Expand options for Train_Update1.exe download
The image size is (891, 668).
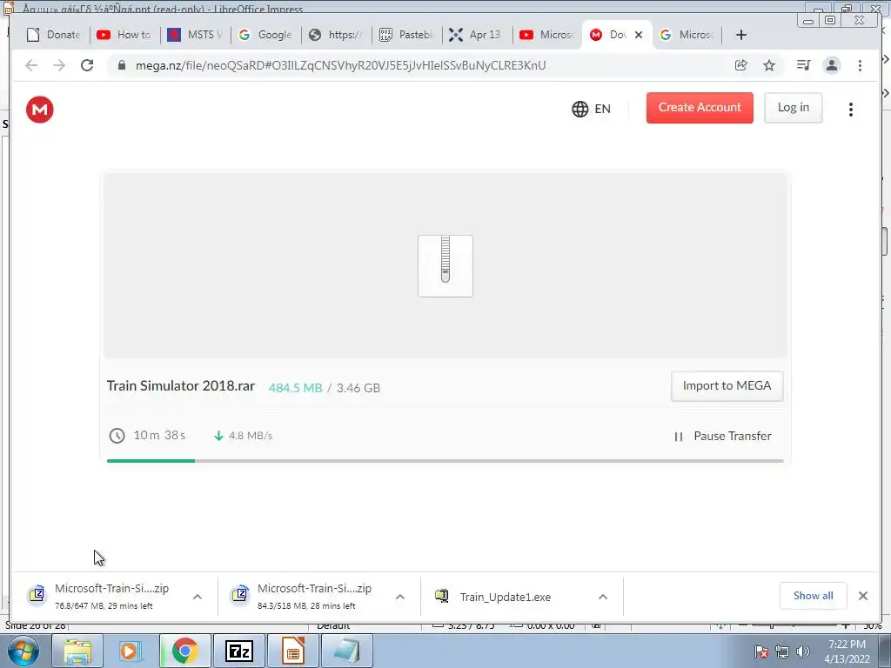[x=603, y=597]
